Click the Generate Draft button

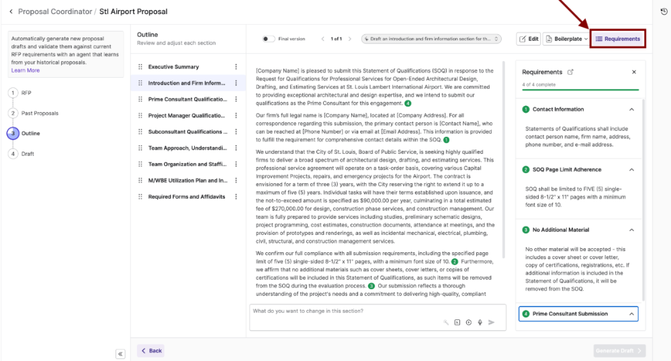[619, 351]
